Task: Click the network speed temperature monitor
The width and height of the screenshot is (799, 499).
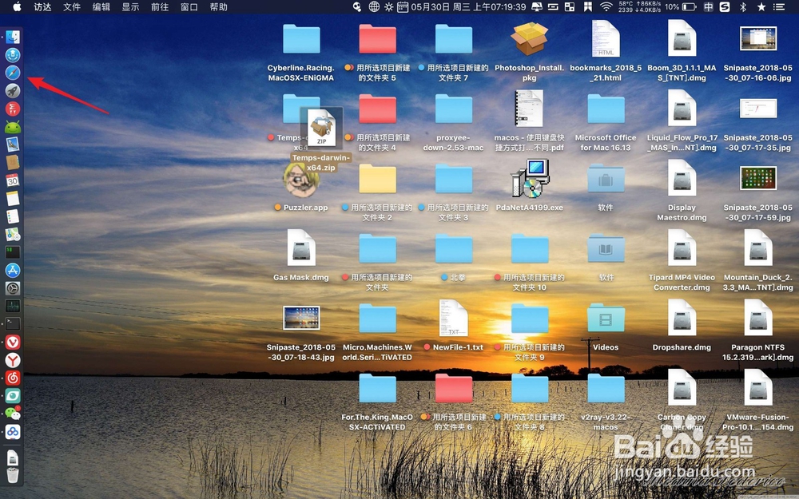Action: pyautogui.click(x=639, y=6)
